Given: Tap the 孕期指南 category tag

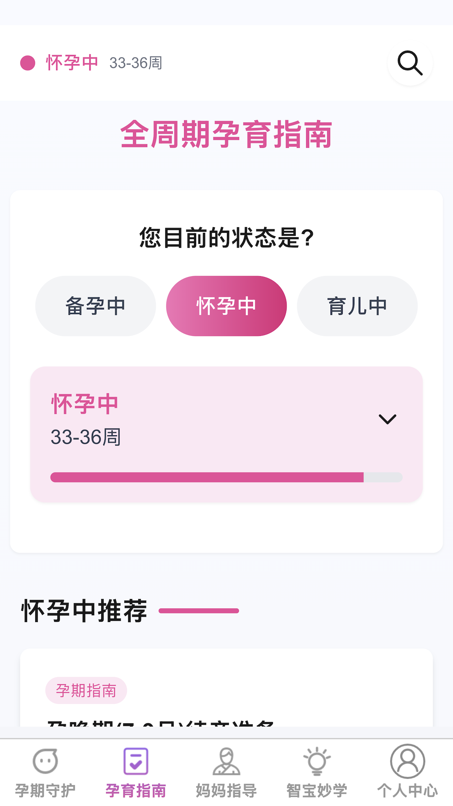Looking at the screenshot, I should [x=86, y=691].
